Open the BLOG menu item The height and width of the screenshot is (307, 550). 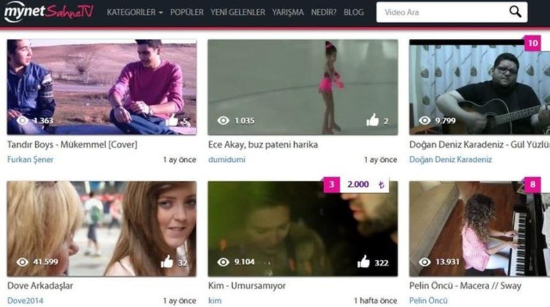(x=354, y=12)
